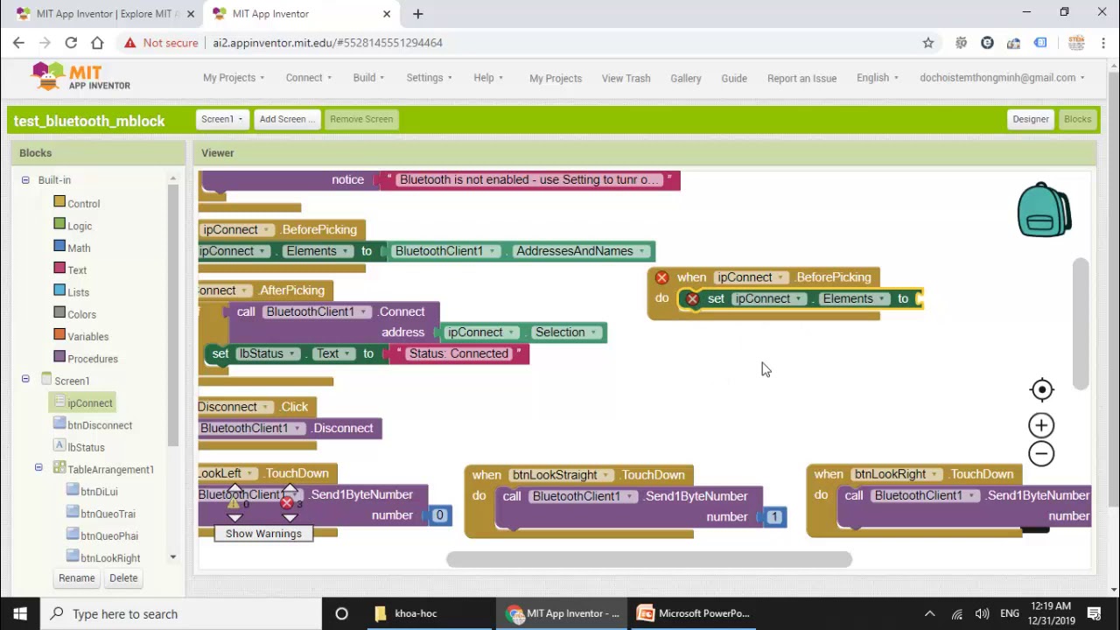The image size is (1120, 630).
Task: Open the Guide link
Action: 734,78
